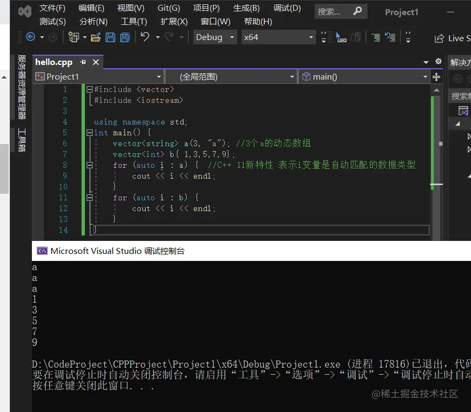This screenshot has width=471, height=412.
Task: Click the 'vector<int> b{ 1,3,5,7,9};' line
Action: (x=174, y=154)
